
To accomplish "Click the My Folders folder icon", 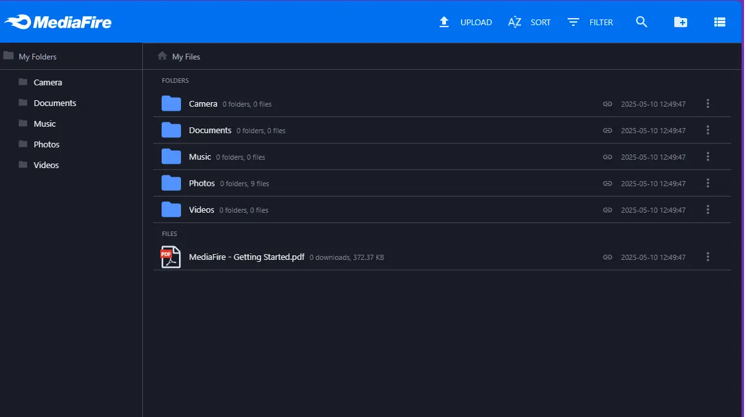I will click(8, 56).
